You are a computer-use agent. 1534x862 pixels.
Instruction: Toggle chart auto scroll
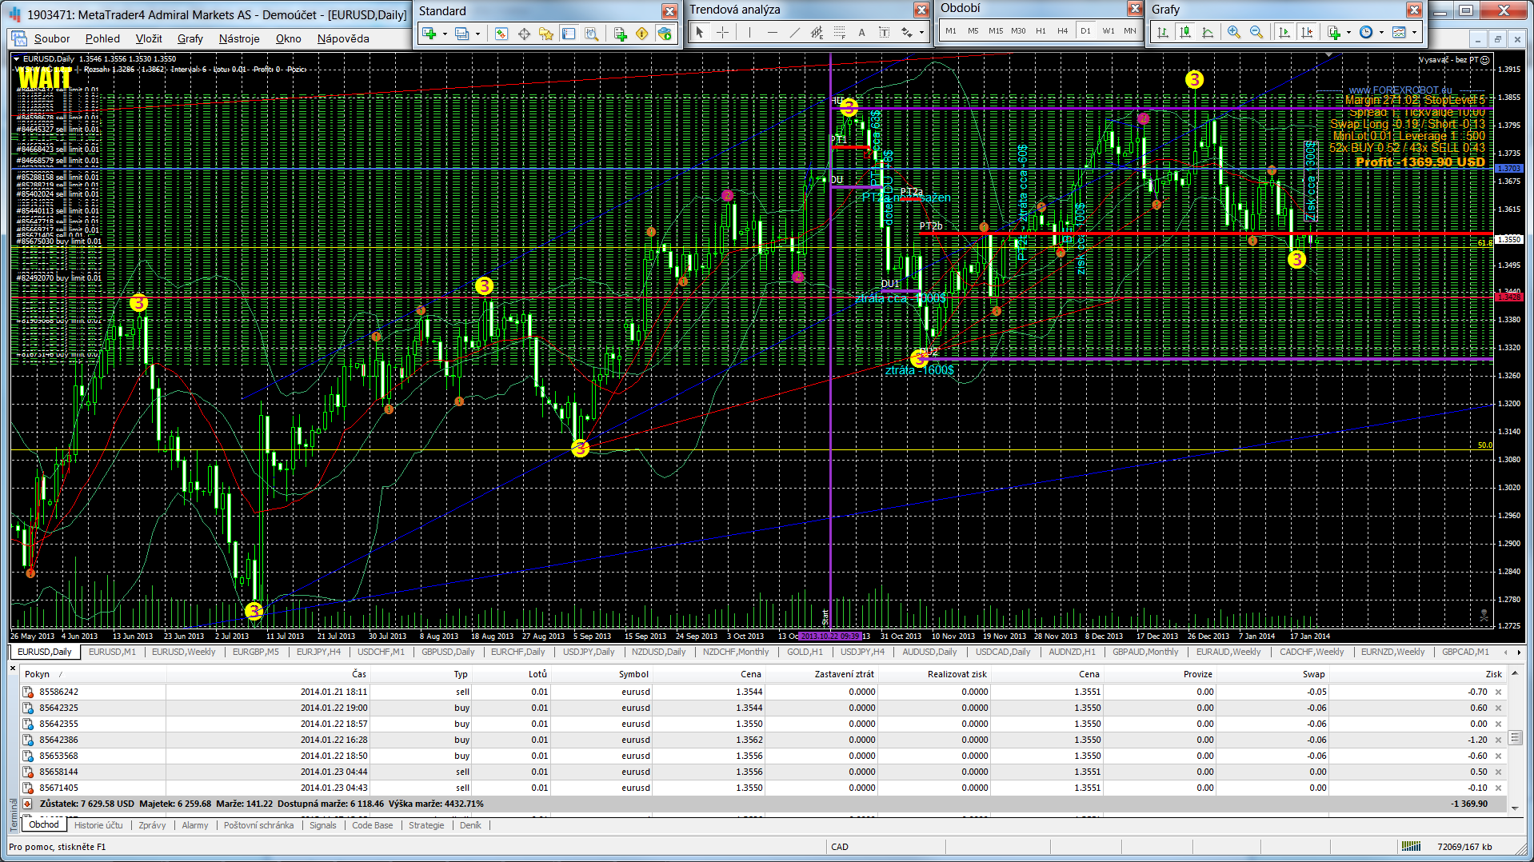coord(1284,32)
